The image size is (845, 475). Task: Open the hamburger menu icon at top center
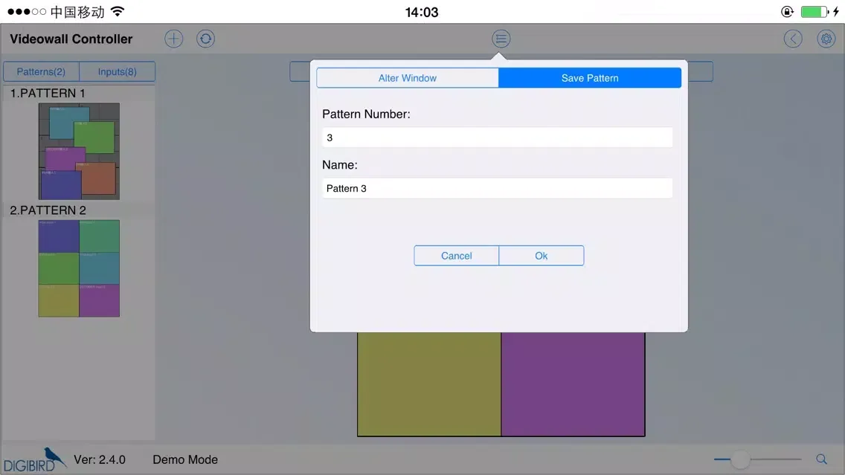[x=501, y=38]
